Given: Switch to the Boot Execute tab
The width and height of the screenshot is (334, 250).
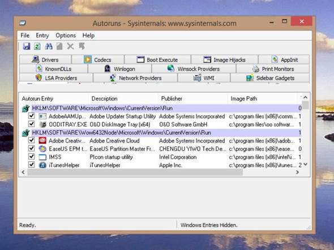Looking at the screenshot, I should (157, 59).
